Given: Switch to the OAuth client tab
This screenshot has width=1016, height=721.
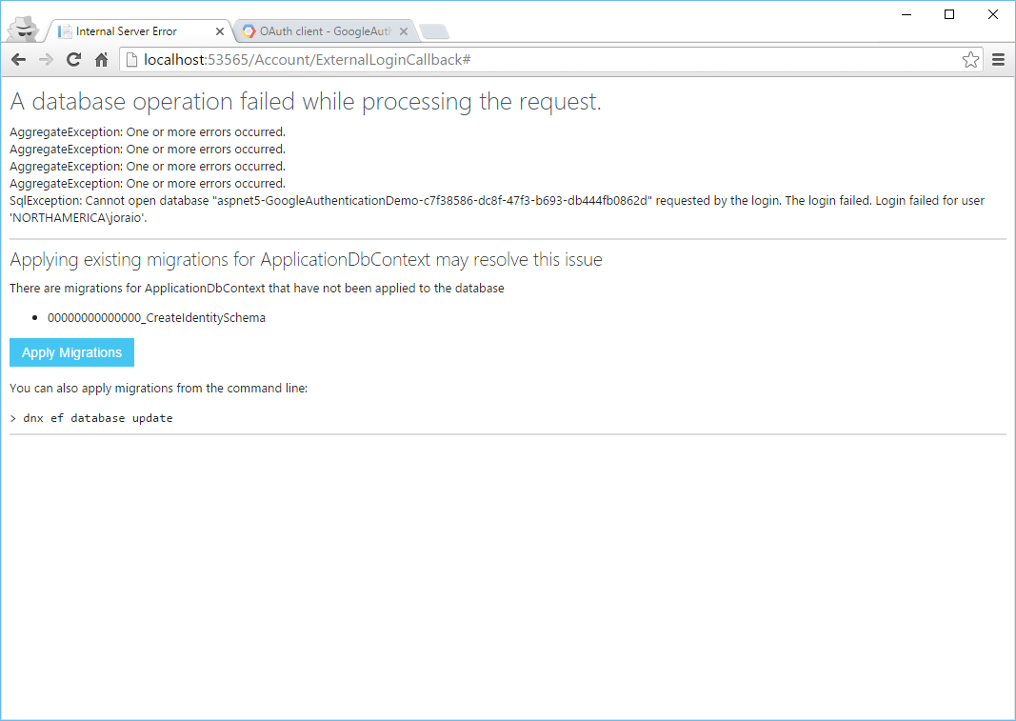Looking at the screenshot, I should (324, 31).
